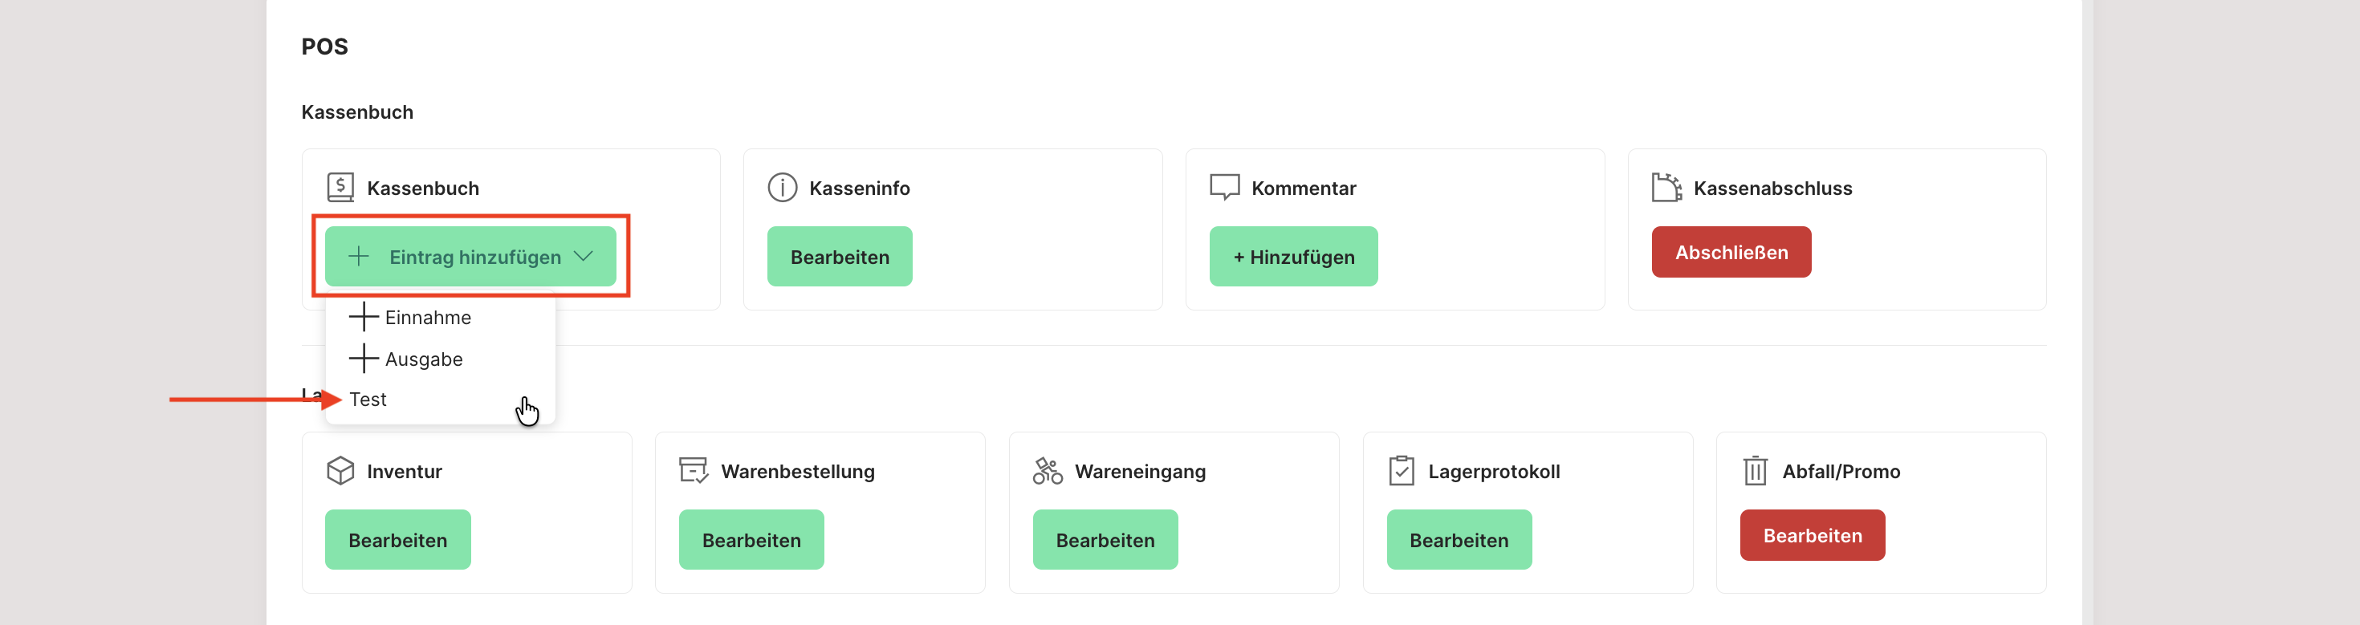Open Bearbeiten under Warenbestellung
This screenshot has width=2360, height=625.
(751, 540)
